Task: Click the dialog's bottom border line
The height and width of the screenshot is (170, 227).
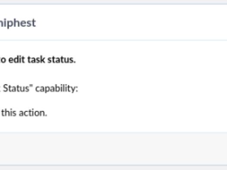Action: (x=113, y=165)
